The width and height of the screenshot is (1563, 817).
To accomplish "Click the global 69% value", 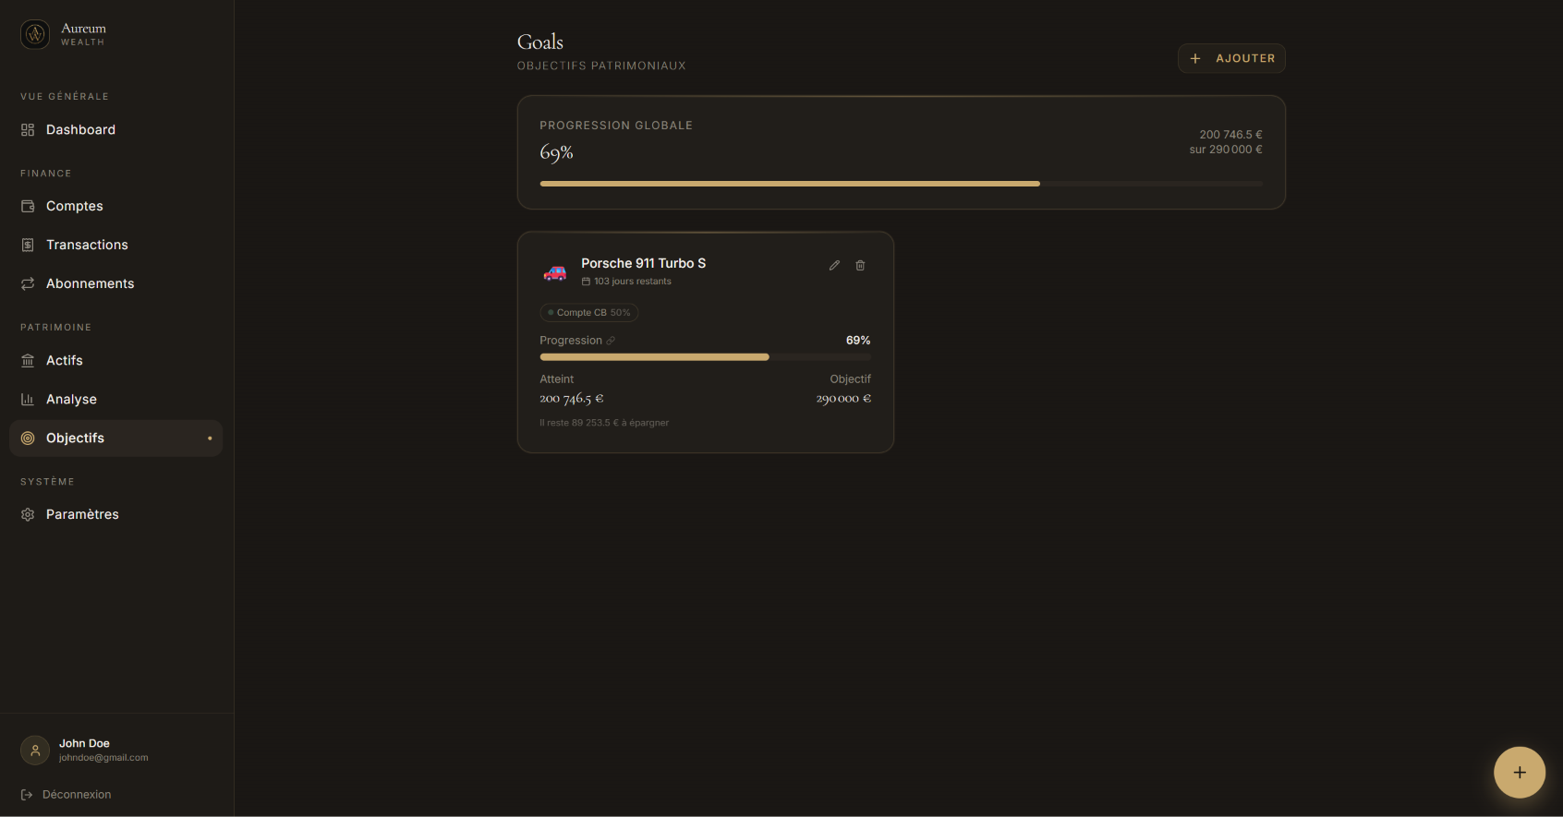I will click(x=557, y=152).
